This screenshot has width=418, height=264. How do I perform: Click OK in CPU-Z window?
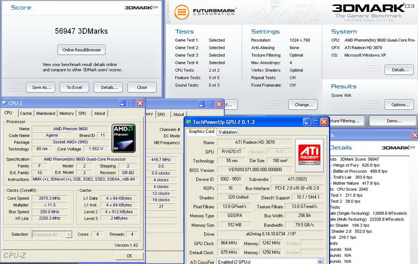[129, 256]
